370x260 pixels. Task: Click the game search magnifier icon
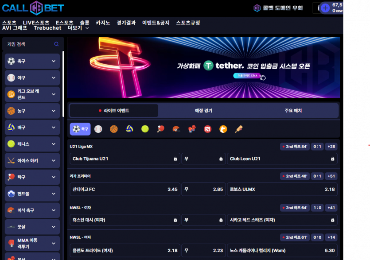(x=56, y=44)
